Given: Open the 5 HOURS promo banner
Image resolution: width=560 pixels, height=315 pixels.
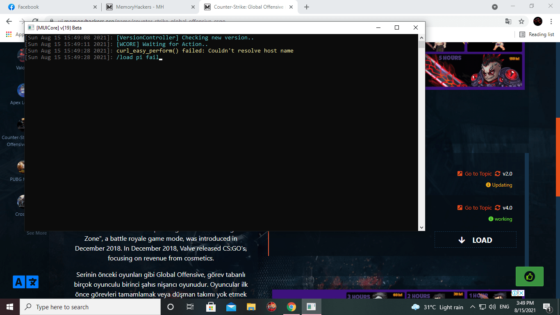Looking at the screenshot, I should (x=474, y=71).
